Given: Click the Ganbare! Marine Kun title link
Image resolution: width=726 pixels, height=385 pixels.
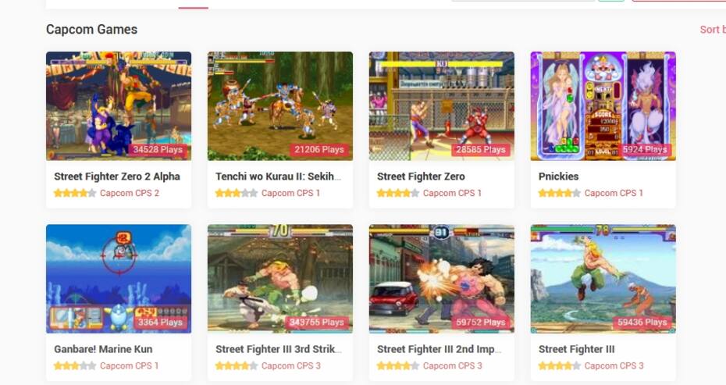Looking at the screenshot, I should tap(103, 349).
